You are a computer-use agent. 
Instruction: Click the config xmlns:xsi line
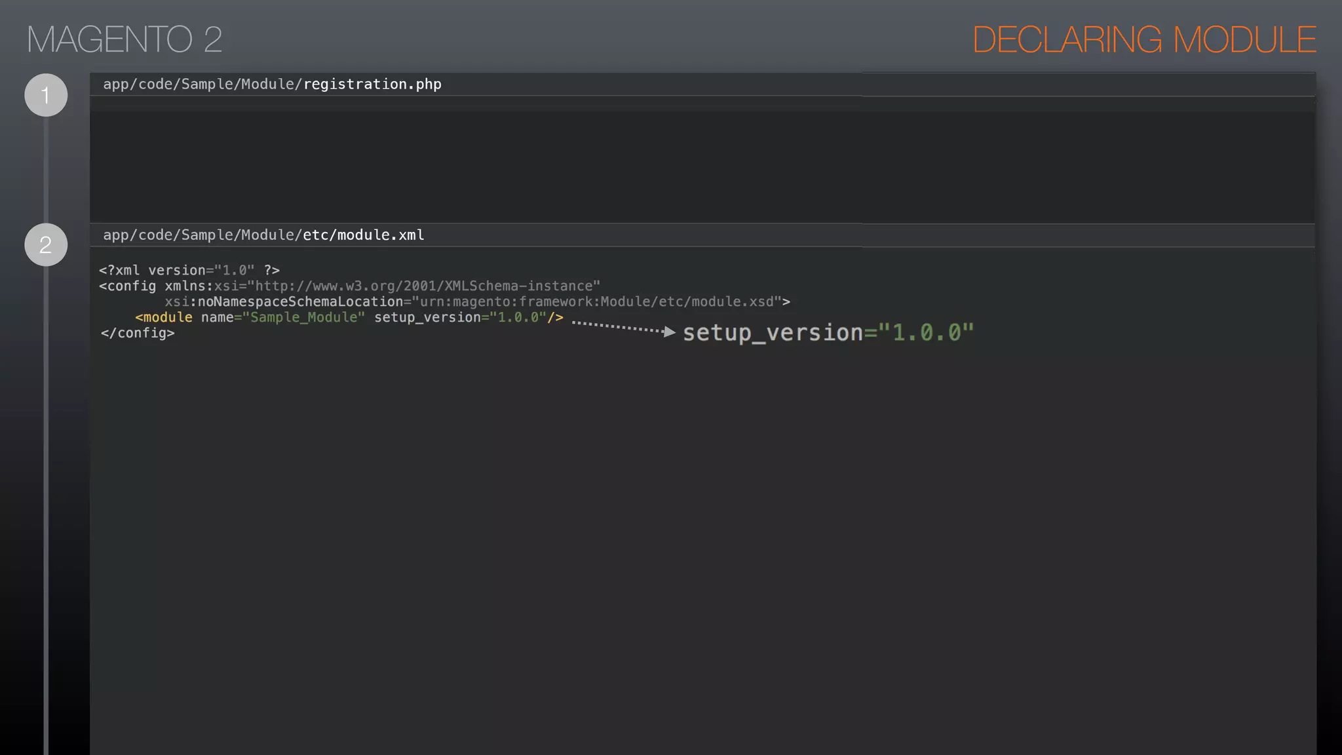pos(349,286)
